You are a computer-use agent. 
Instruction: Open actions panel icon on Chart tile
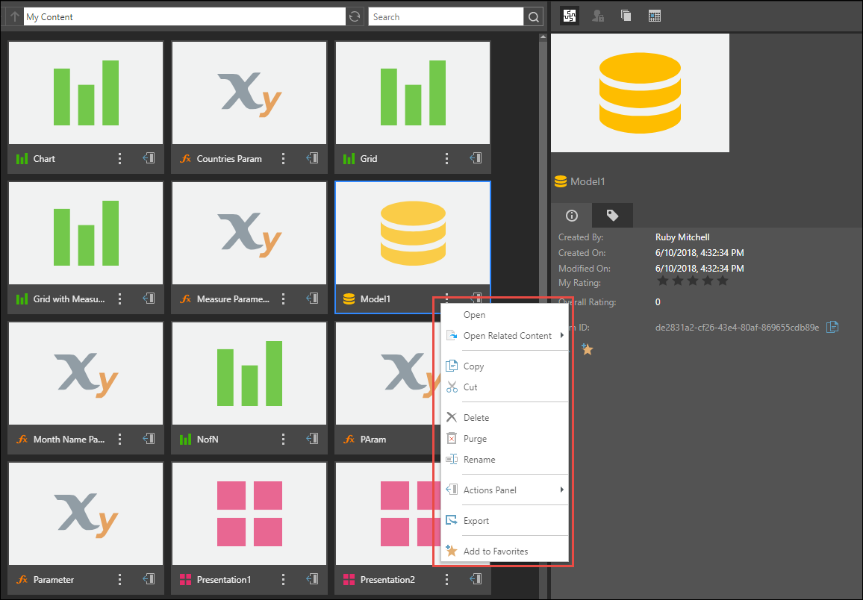pos(149,158)
